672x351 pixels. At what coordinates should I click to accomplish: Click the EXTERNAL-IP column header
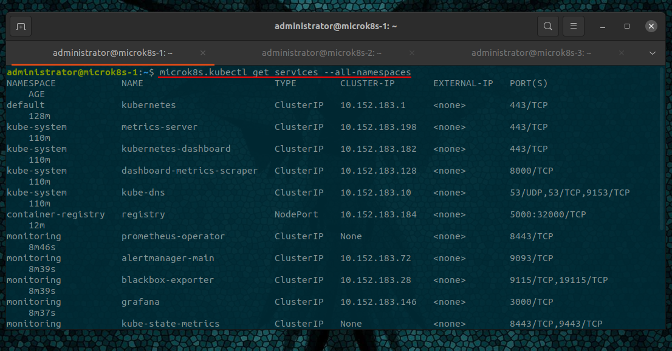[463, 83]
